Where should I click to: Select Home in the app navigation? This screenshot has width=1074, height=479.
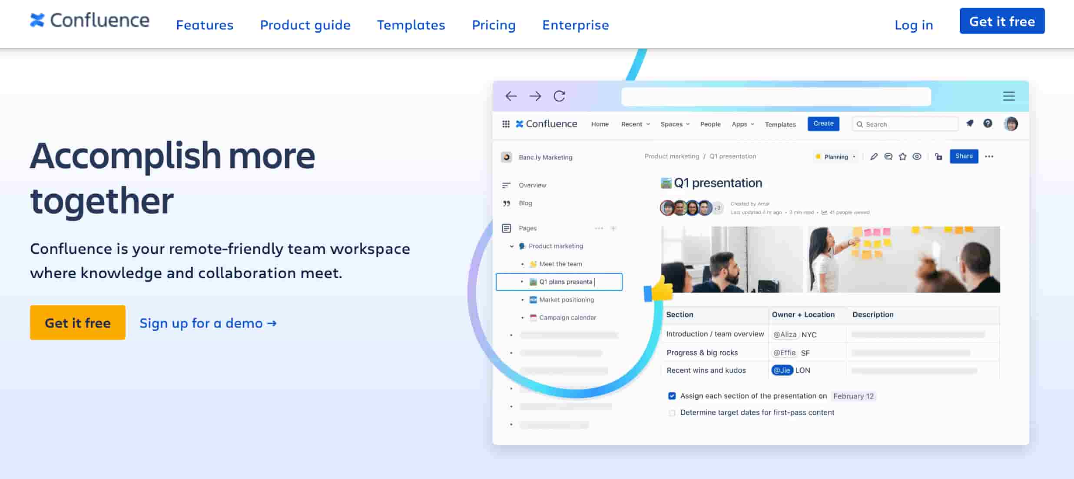click(x=600, y=124)
